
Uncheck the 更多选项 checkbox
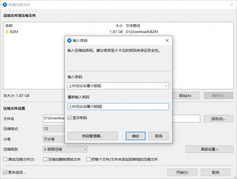[x=5, y=172]
